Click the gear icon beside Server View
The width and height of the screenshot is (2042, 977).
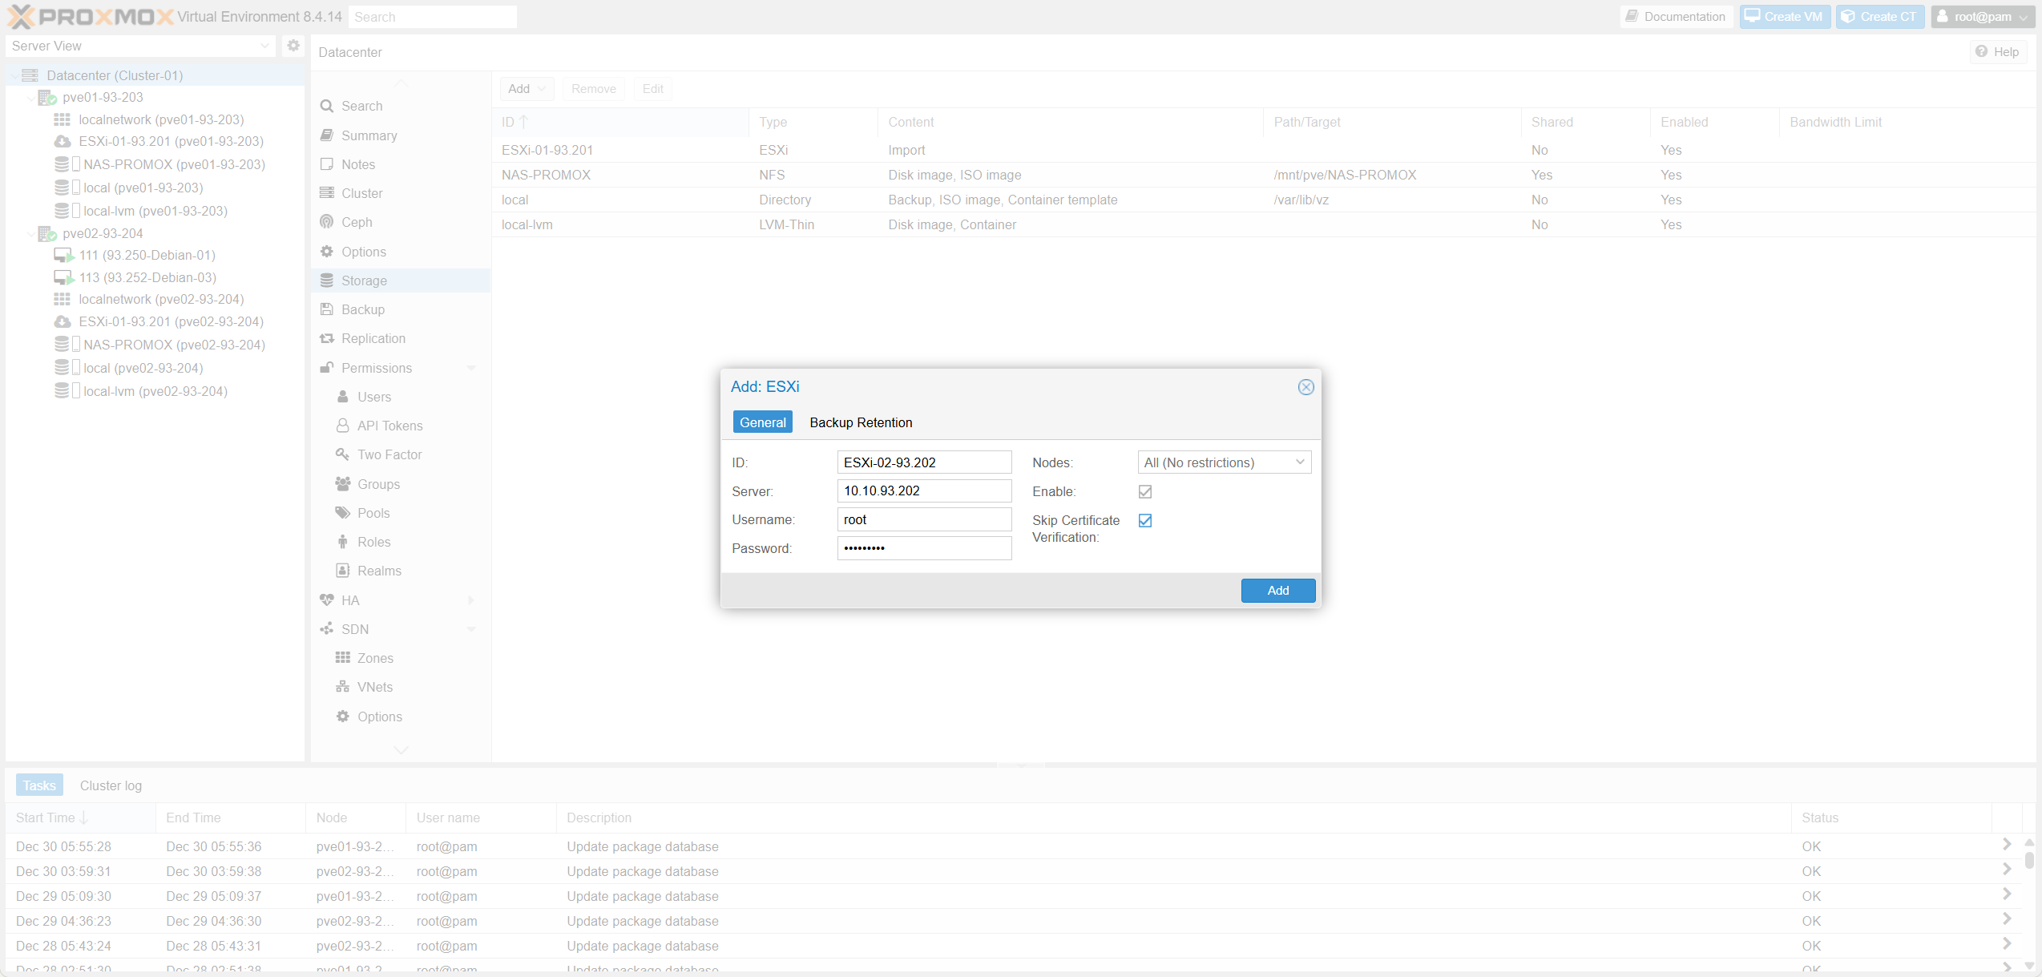tap(293, 46)
